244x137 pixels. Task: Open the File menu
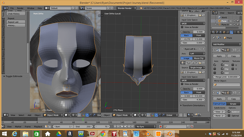click(x=12, y=8)
